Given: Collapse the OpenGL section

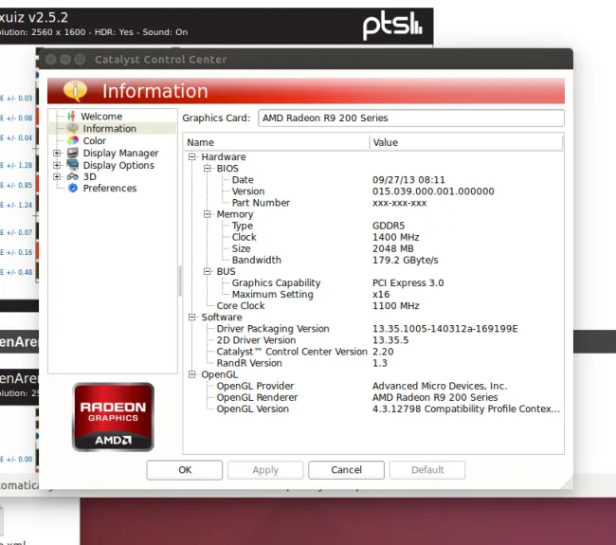Looking at the screenshot, I should pyautogui.click(x=192, y=374).
